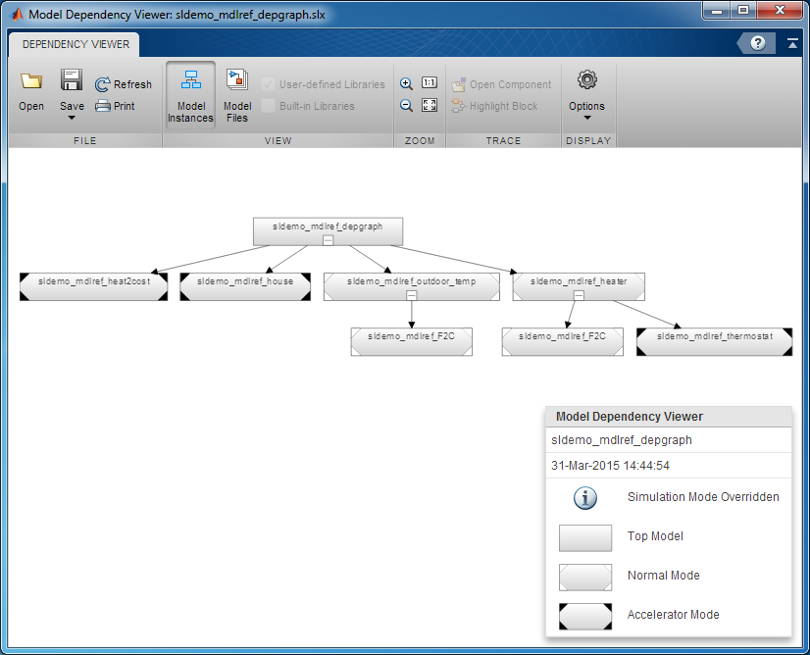Select the sldemo_mdlref_depgraph top model block

click(328, 230)
